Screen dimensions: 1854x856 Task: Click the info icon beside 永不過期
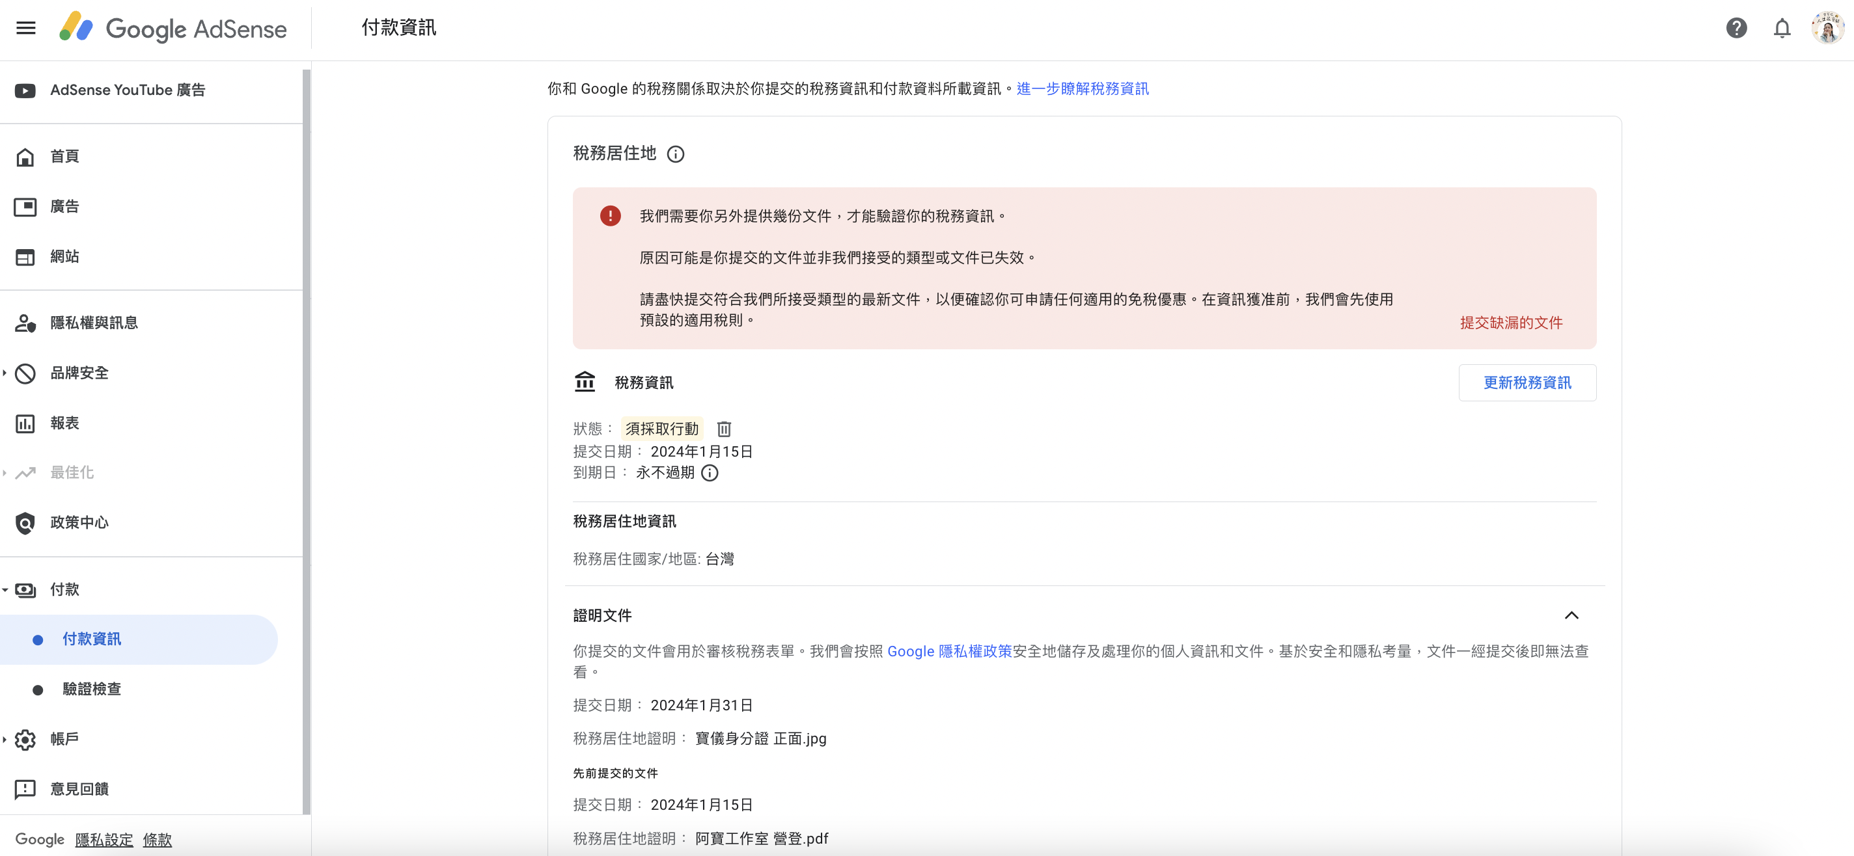(710, 474)
